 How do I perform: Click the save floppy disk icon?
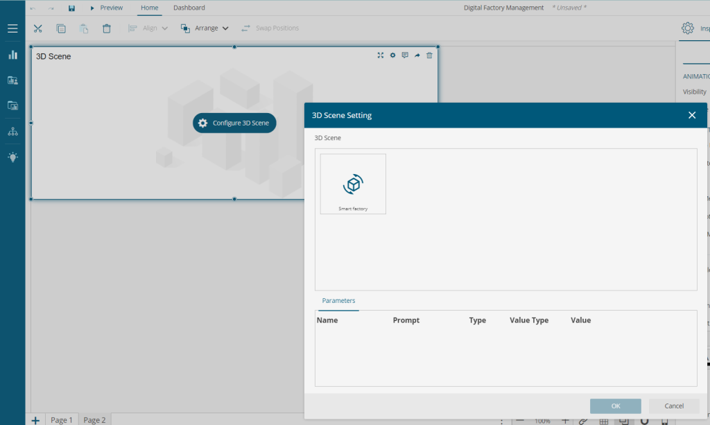pos(71,8)
